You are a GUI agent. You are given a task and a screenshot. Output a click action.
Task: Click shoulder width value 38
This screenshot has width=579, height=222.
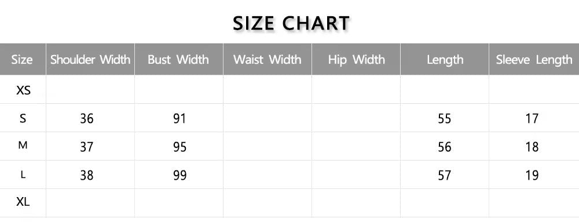[87, 175]
